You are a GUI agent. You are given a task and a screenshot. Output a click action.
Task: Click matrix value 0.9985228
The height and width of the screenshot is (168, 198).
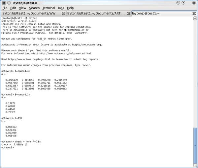click(x=44, y=80)
